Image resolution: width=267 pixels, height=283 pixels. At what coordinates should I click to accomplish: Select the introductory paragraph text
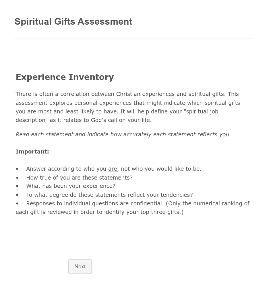[128, 107]
